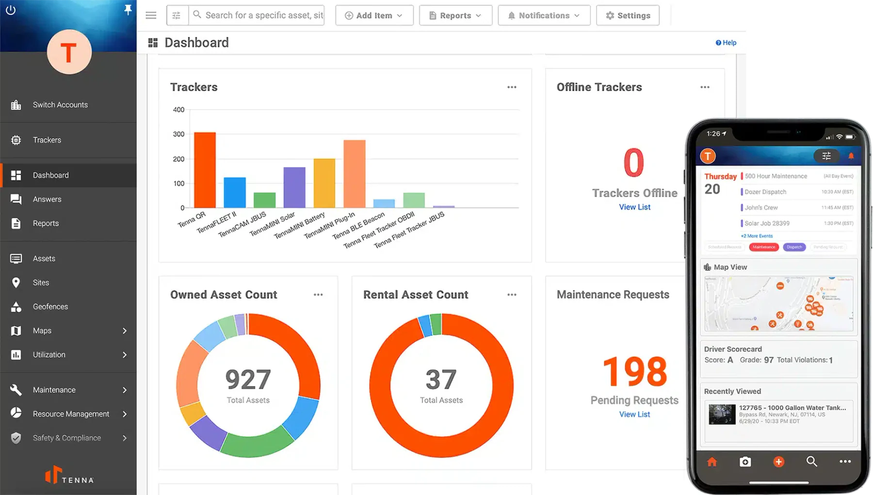
Task: Open Rental Asset Count options menu
Action: coord(512,295)
